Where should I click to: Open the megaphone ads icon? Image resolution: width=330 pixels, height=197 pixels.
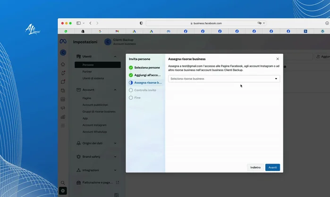coord(63,108)
